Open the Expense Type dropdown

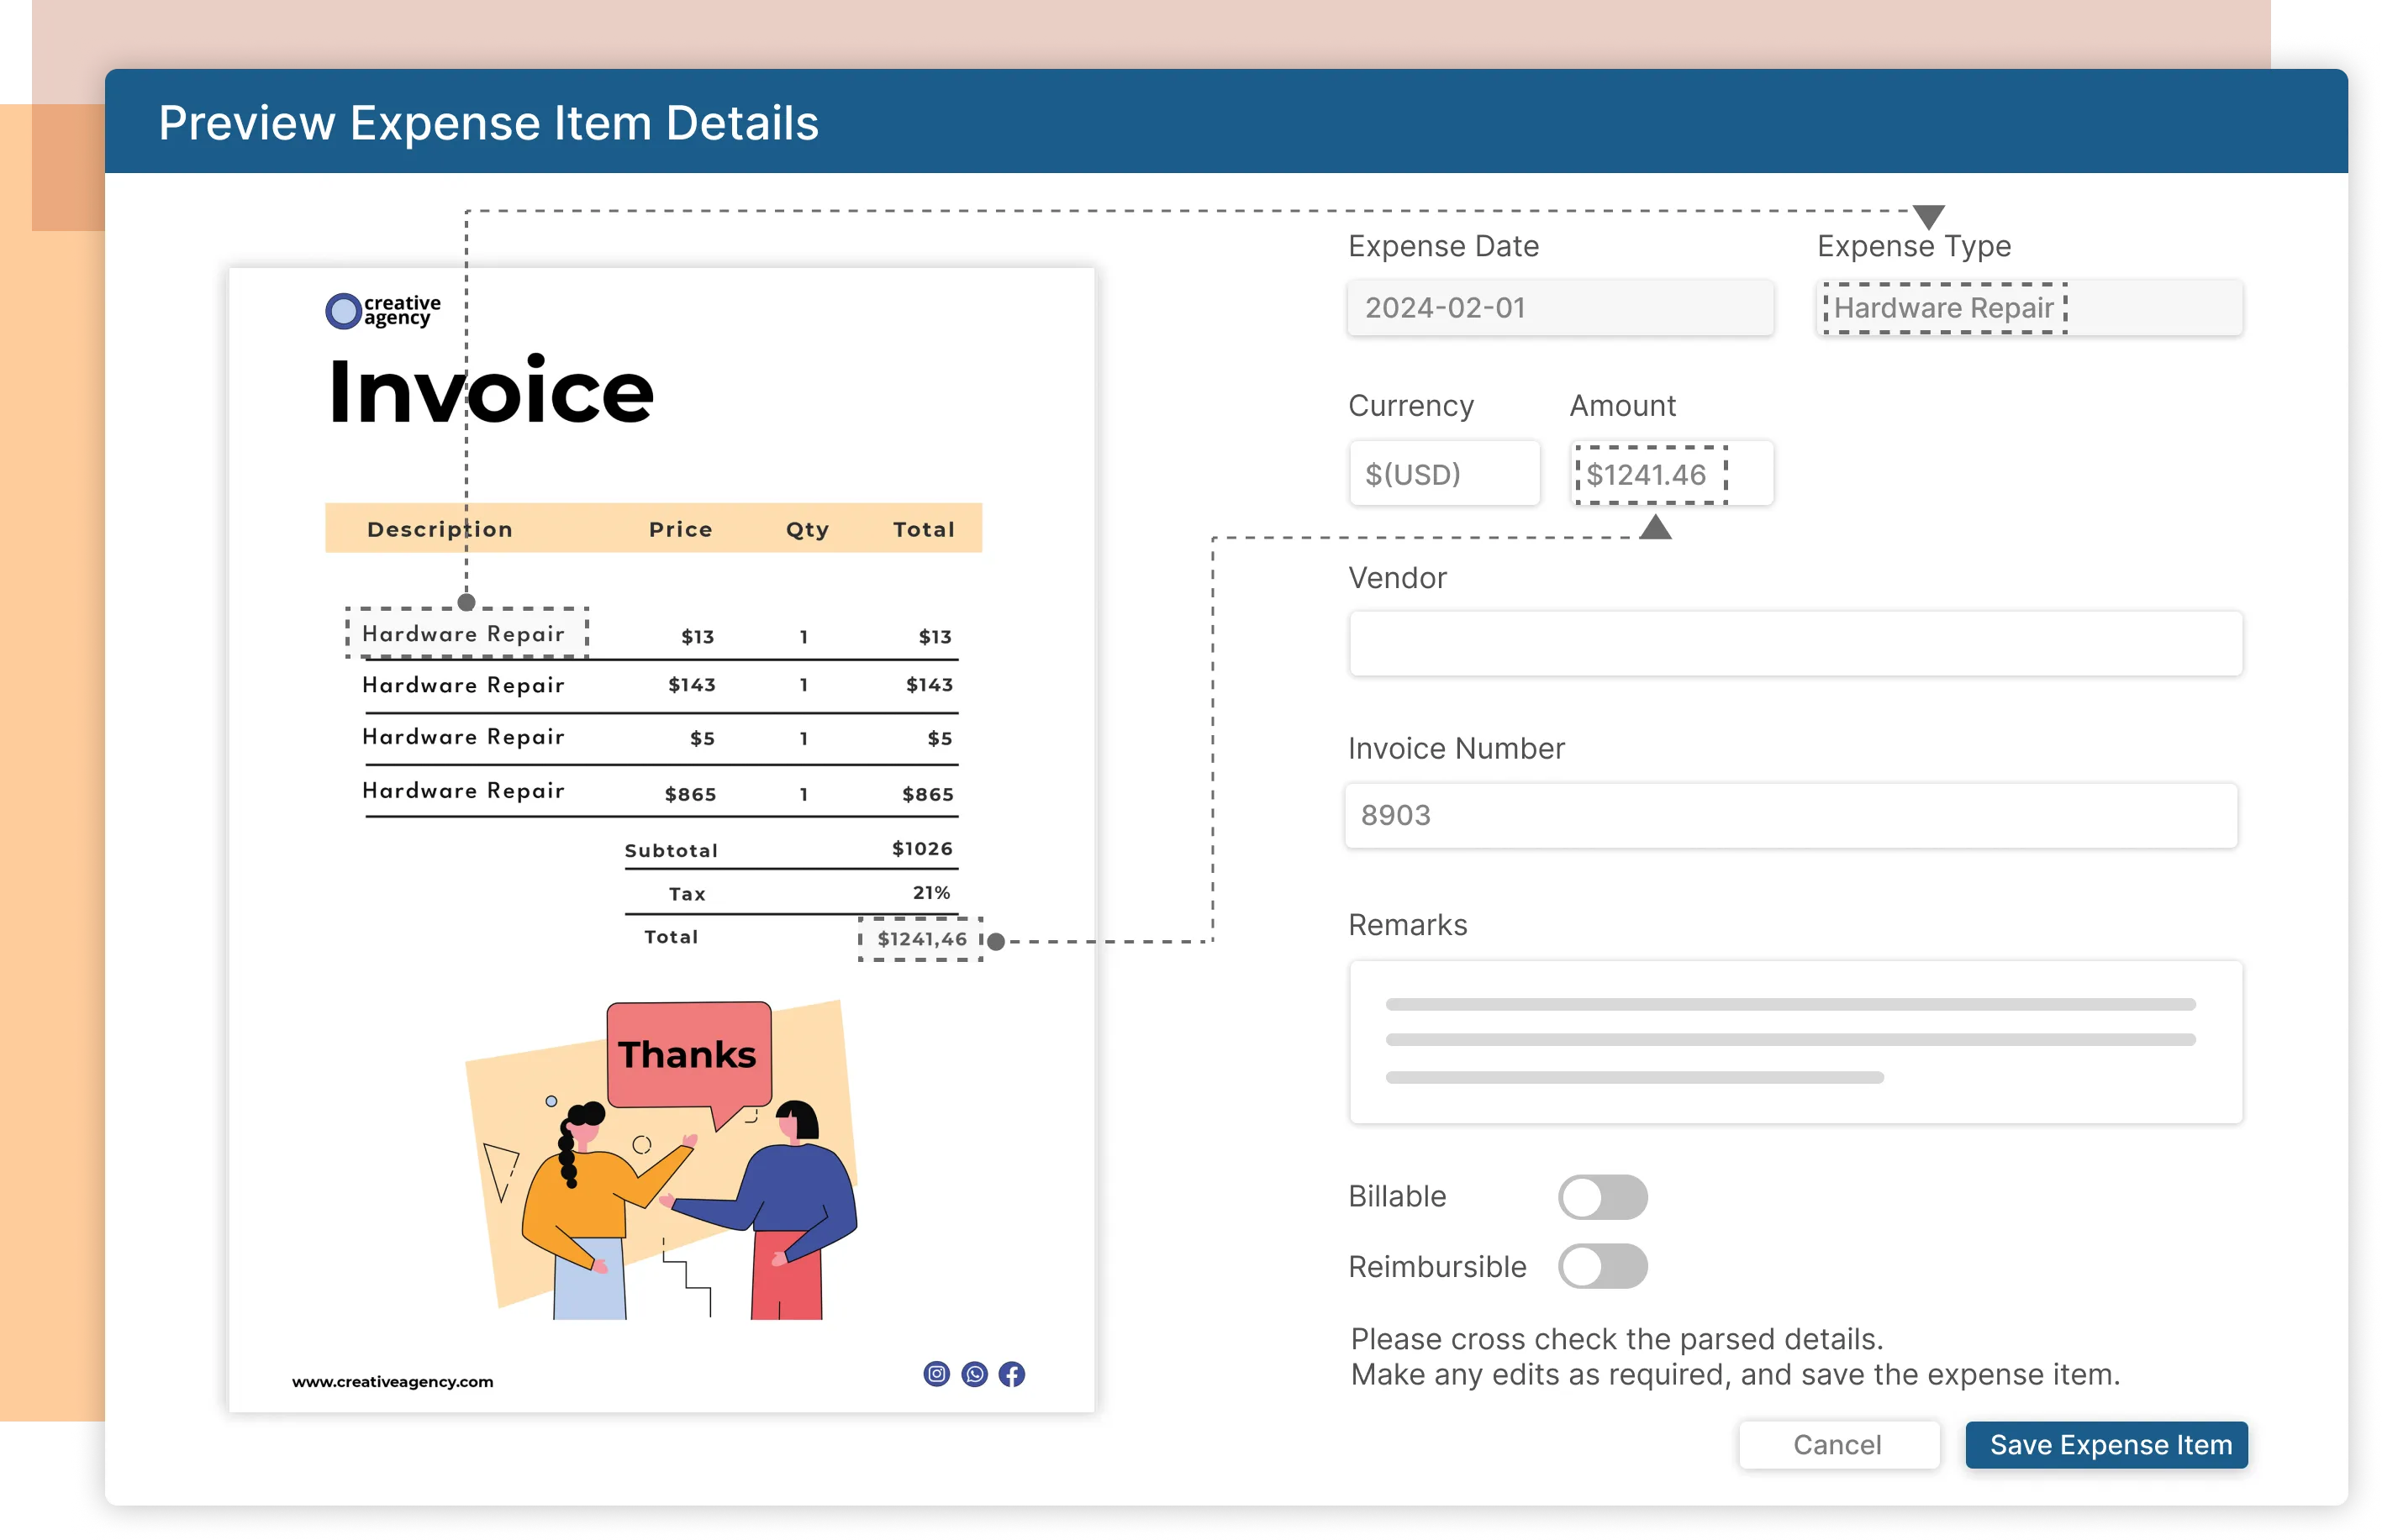2029,308
